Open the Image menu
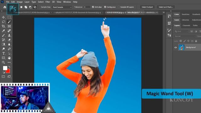The height and width of the screenshot is (113, 201). [x=19, y=2]
